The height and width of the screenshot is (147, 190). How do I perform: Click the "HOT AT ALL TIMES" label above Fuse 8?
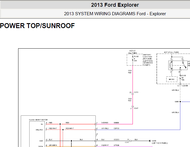coord(133,52)
